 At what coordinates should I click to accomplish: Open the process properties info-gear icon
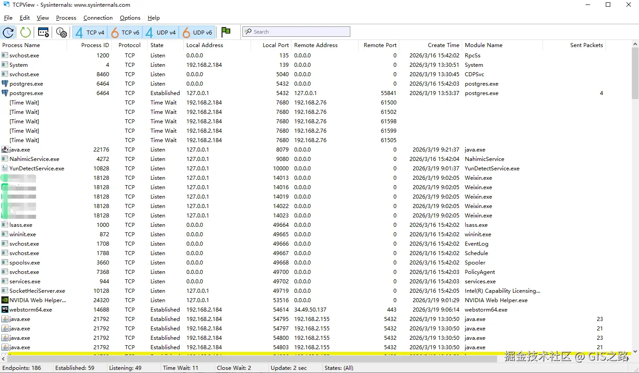coord(62,32)
